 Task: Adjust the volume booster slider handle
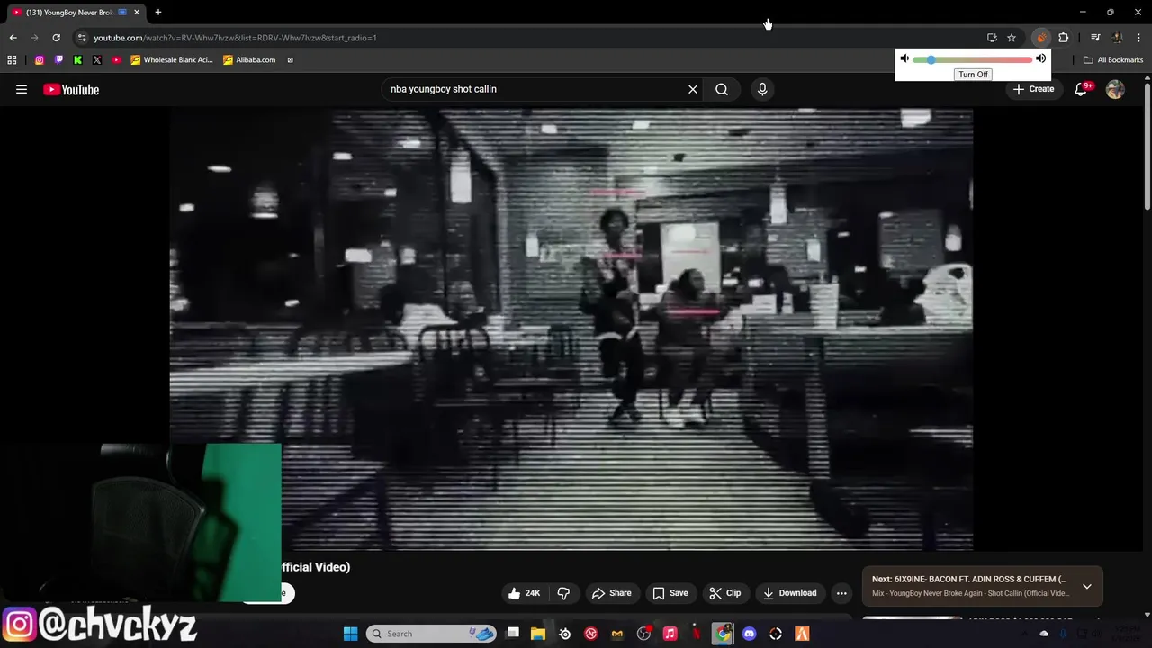(931, 59)
